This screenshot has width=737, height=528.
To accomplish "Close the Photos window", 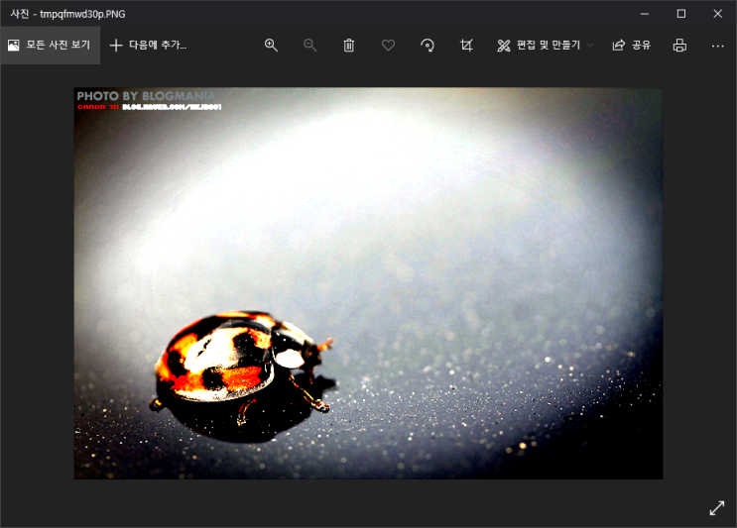I will (718, 14).
